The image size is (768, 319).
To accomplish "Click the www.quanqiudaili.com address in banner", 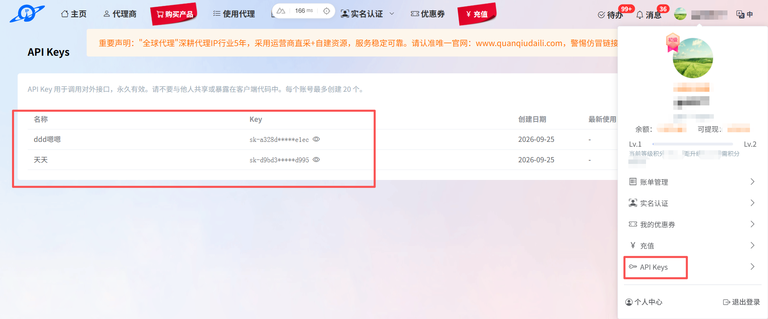I will click(x=519, y=43).
